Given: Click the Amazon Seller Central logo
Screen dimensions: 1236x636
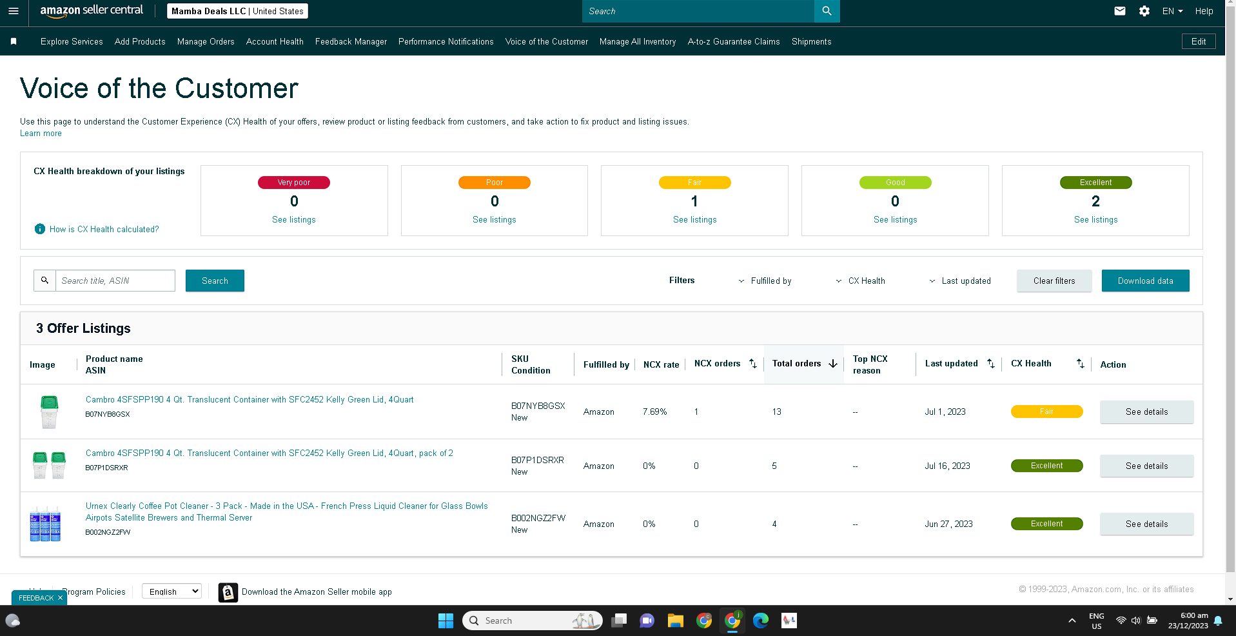Looking at the screenshot, I should click(x=92, y=11).
